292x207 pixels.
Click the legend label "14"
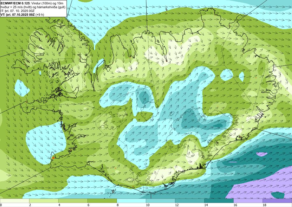[x=206, y=205]
